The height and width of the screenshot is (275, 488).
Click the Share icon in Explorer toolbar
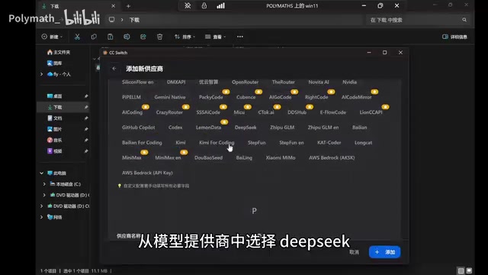(x=143, y=37)
